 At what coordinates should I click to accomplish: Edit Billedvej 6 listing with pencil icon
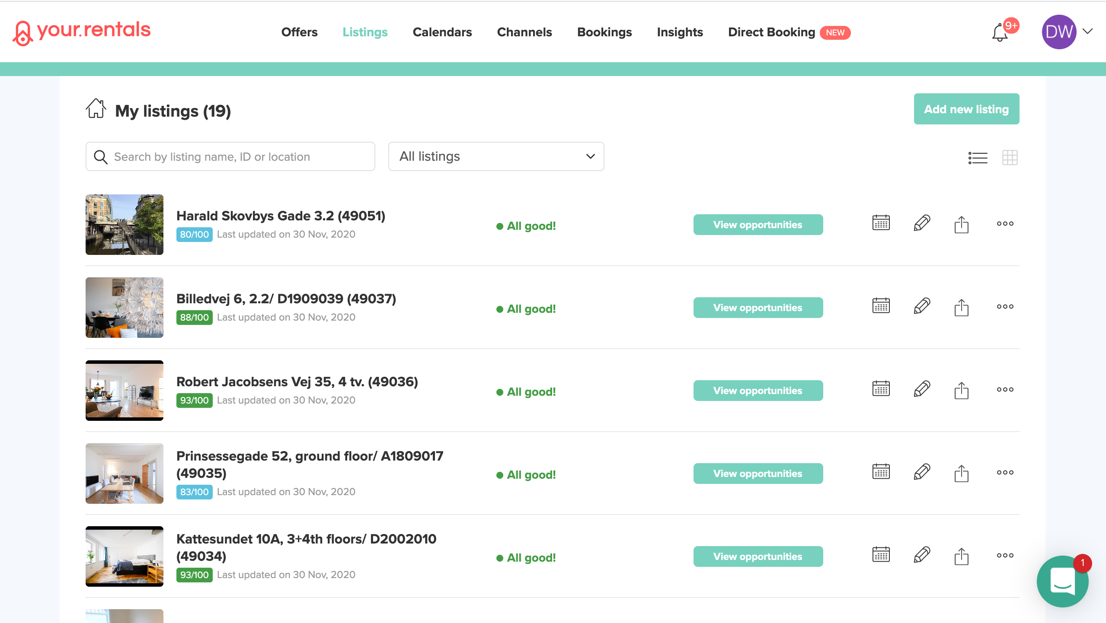coord(921,306)
